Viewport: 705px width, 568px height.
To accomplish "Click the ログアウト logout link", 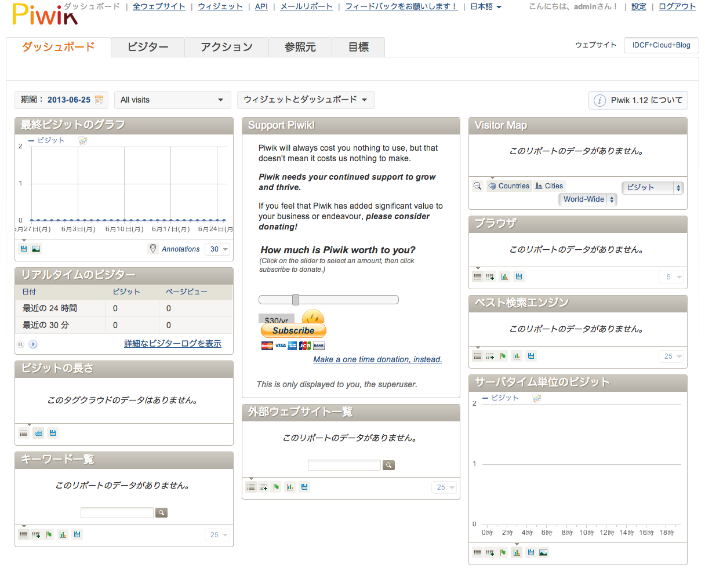I will (x=677, y=6).
